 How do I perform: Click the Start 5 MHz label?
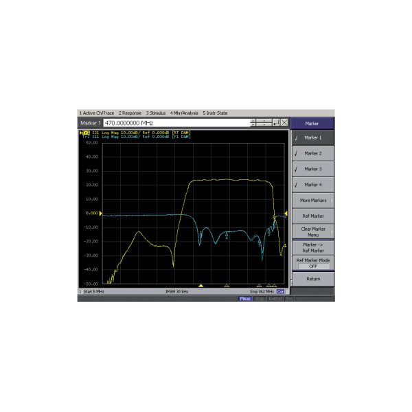93,291
